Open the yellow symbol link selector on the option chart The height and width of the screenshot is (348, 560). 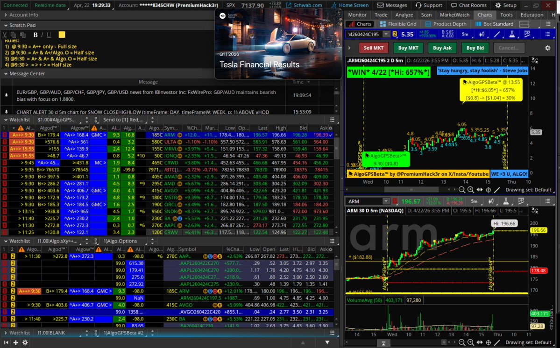[395, 34]
